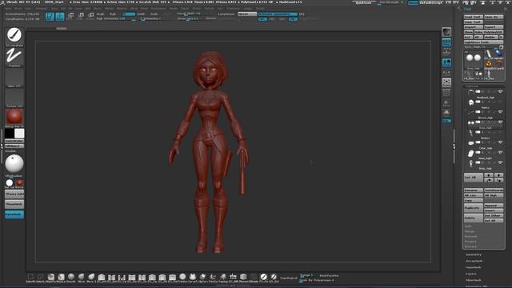Select the SelectRect brush in bottom bar
This screenshot has width=512, height=288.
tap(30, 278)
